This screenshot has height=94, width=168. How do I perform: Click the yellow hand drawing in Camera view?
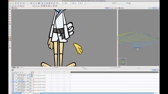(x=78, y=48)
